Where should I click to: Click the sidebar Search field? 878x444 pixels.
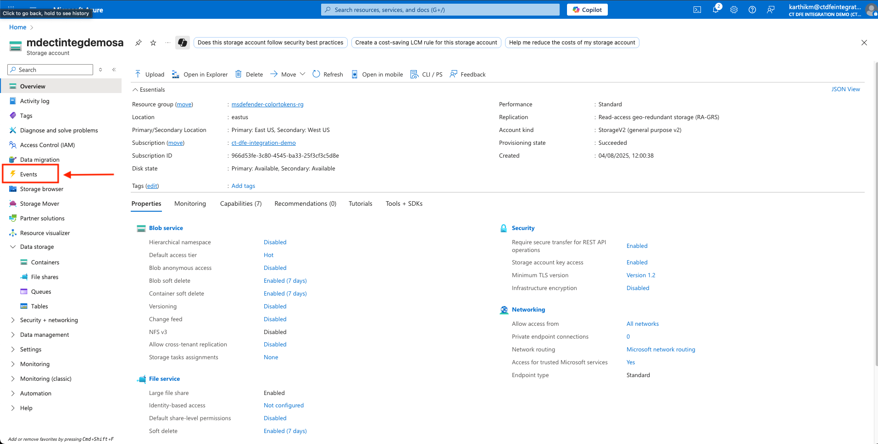tap(50, 70)
